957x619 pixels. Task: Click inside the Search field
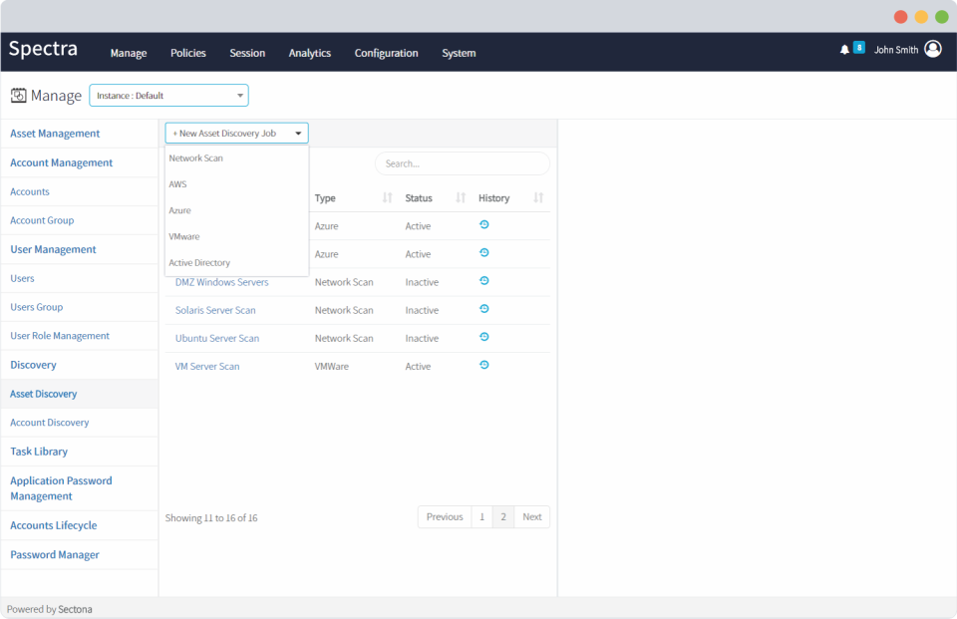point(462,162)
